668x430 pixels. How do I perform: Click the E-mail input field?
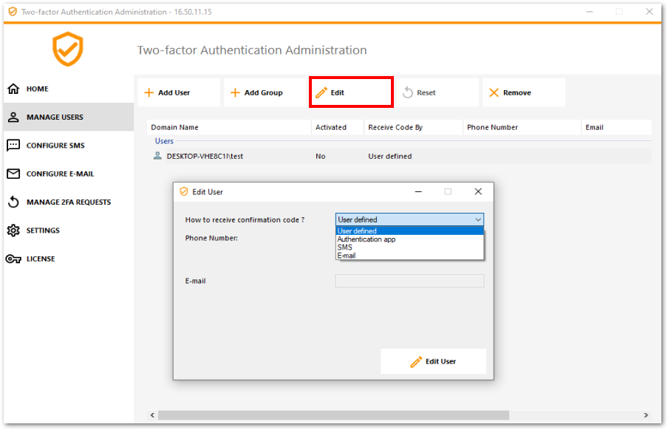tap(409, 281)
